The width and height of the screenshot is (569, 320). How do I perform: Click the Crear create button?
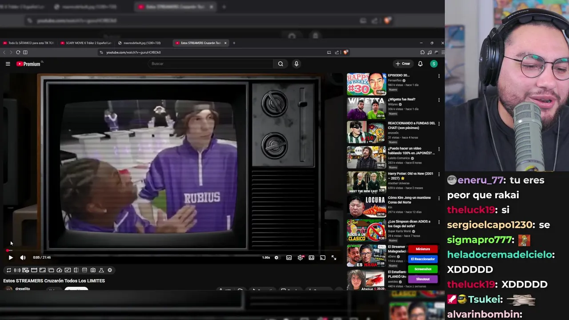point(403,64)
